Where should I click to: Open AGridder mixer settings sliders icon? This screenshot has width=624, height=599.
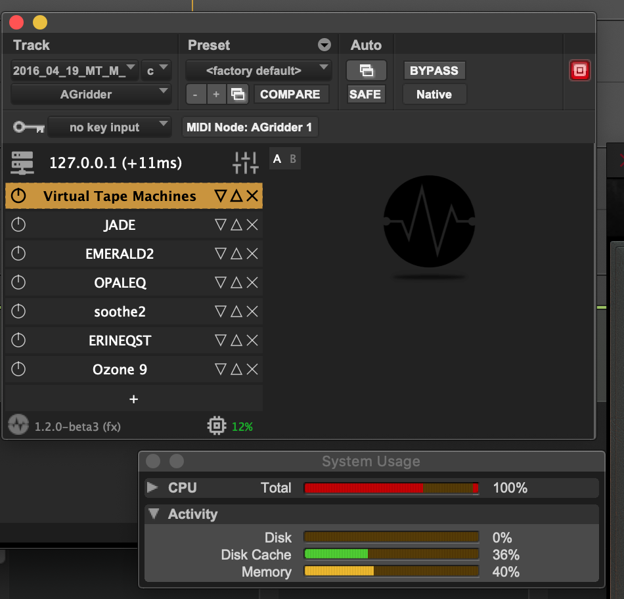[x=246, y=163]
